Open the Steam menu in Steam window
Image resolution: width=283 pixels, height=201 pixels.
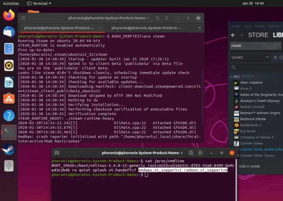coord(236,27)
